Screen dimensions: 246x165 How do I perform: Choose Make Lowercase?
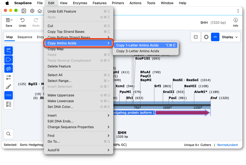point(79,101)
